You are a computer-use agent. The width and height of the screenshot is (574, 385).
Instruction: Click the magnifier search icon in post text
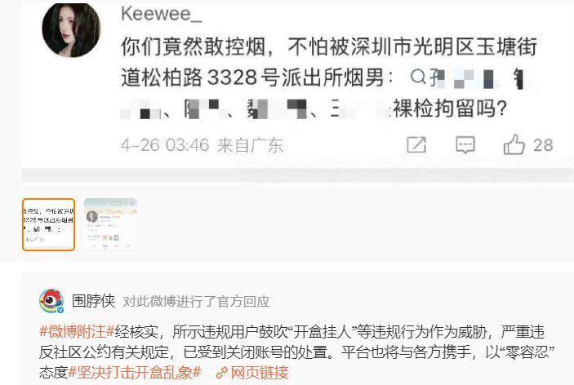[x=418, y=77]
